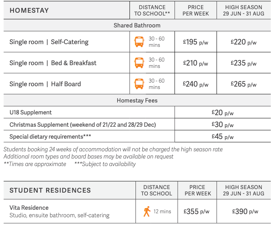Click the bus icon for Self-Catering row
271x226 pixels.
pos(139,42)
